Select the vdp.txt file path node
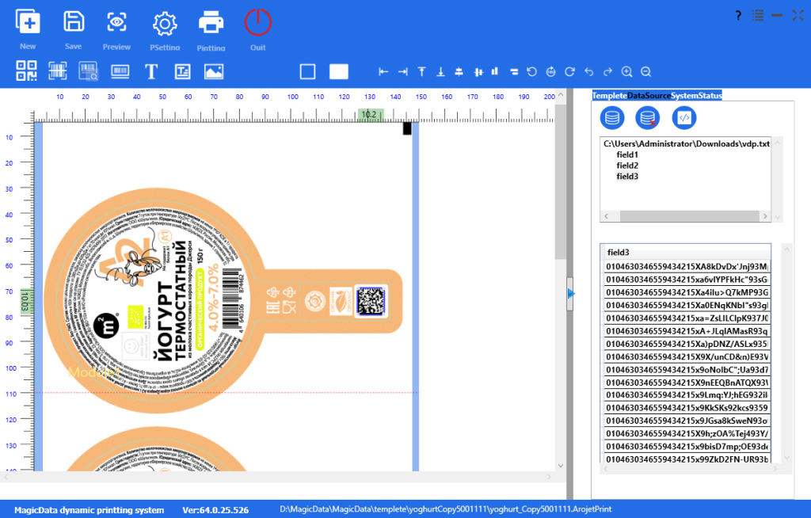This screenshot has width=811, height=518. pyautogui.click(x=687, y=143)
